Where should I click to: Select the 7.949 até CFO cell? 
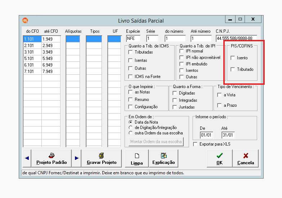[x=51, y=72]
